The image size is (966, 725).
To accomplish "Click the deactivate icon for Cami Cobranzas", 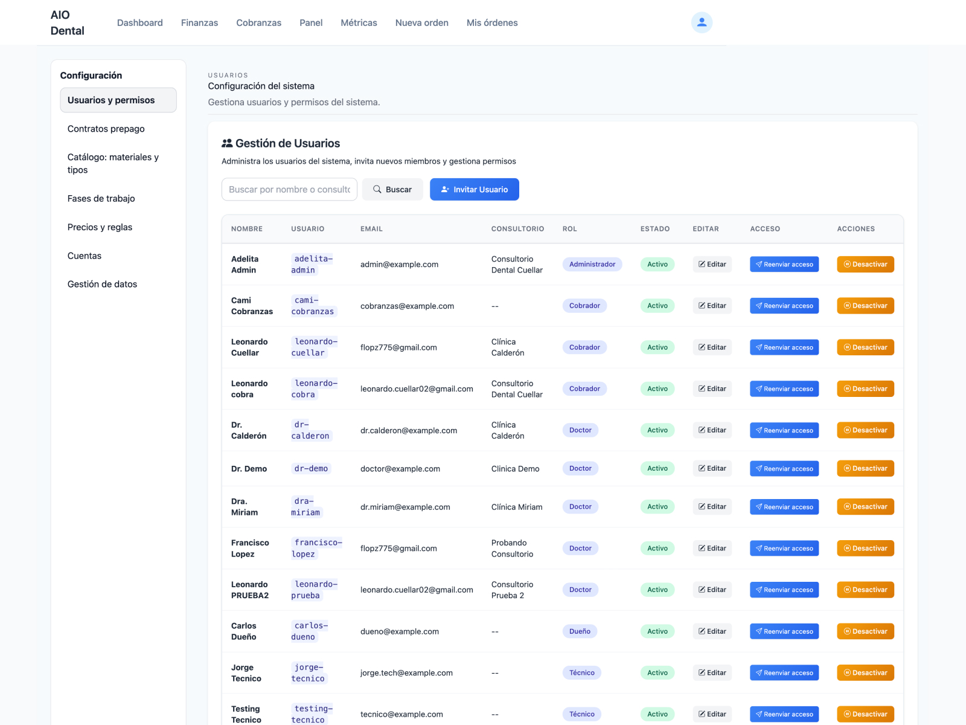I will [848, 306].
